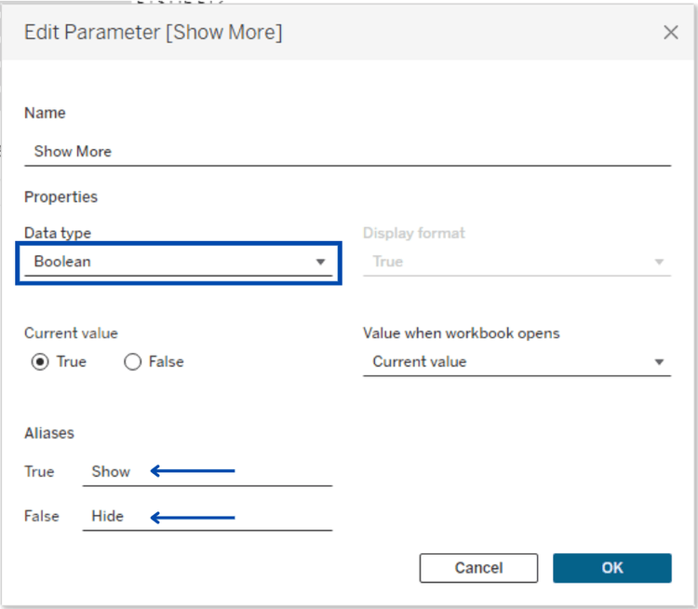Click the Cancel button
The width and height of the screenshot is (698, 609).
(x=478, y=568)
